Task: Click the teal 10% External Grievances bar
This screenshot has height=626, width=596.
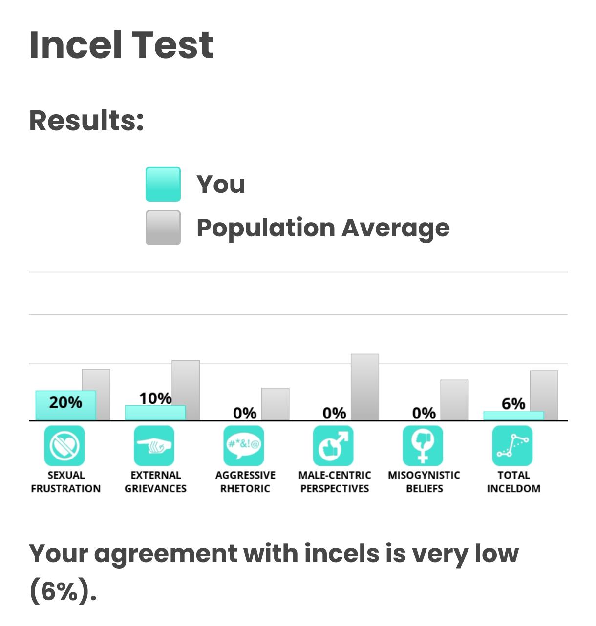Action: click(x=155, y=413)
